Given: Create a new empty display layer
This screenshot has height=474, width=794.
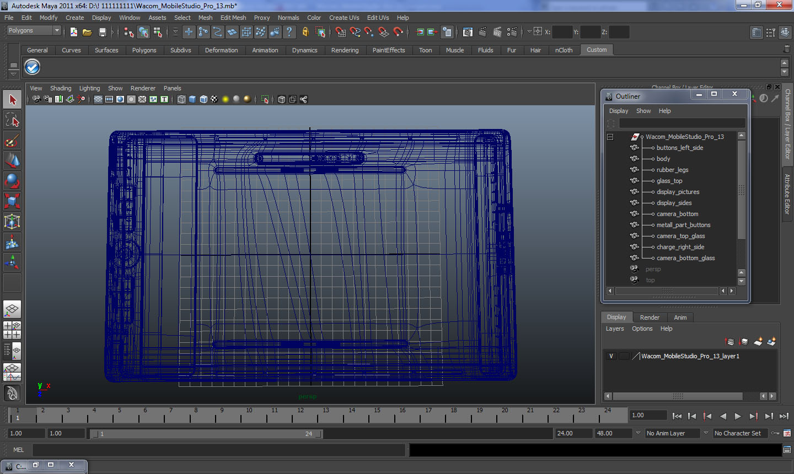Looking at the screenshot, I should 758,342.
